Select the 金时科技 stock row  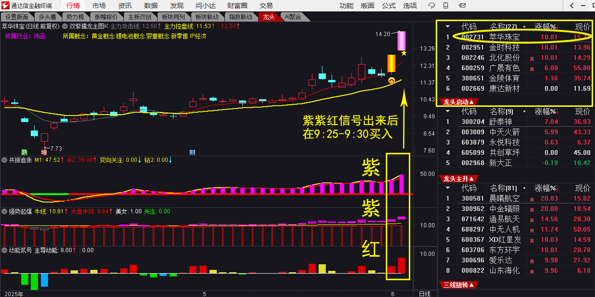[504, 47]
